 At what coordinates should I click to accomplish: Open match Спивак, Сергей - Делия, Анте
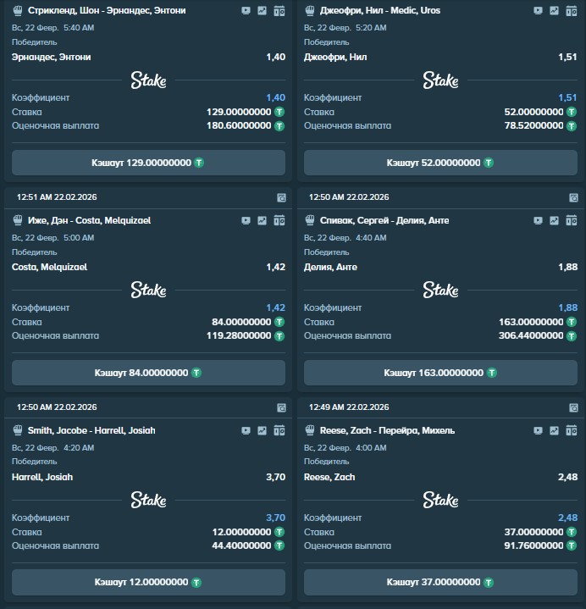coord(384,220)
